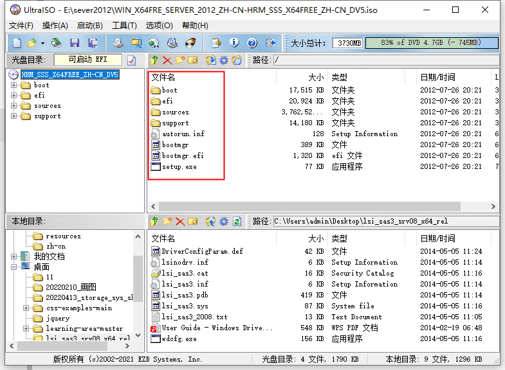Open local pane gear settings icon
Viewport: 505px width, 370px height.
coord(224,221)
